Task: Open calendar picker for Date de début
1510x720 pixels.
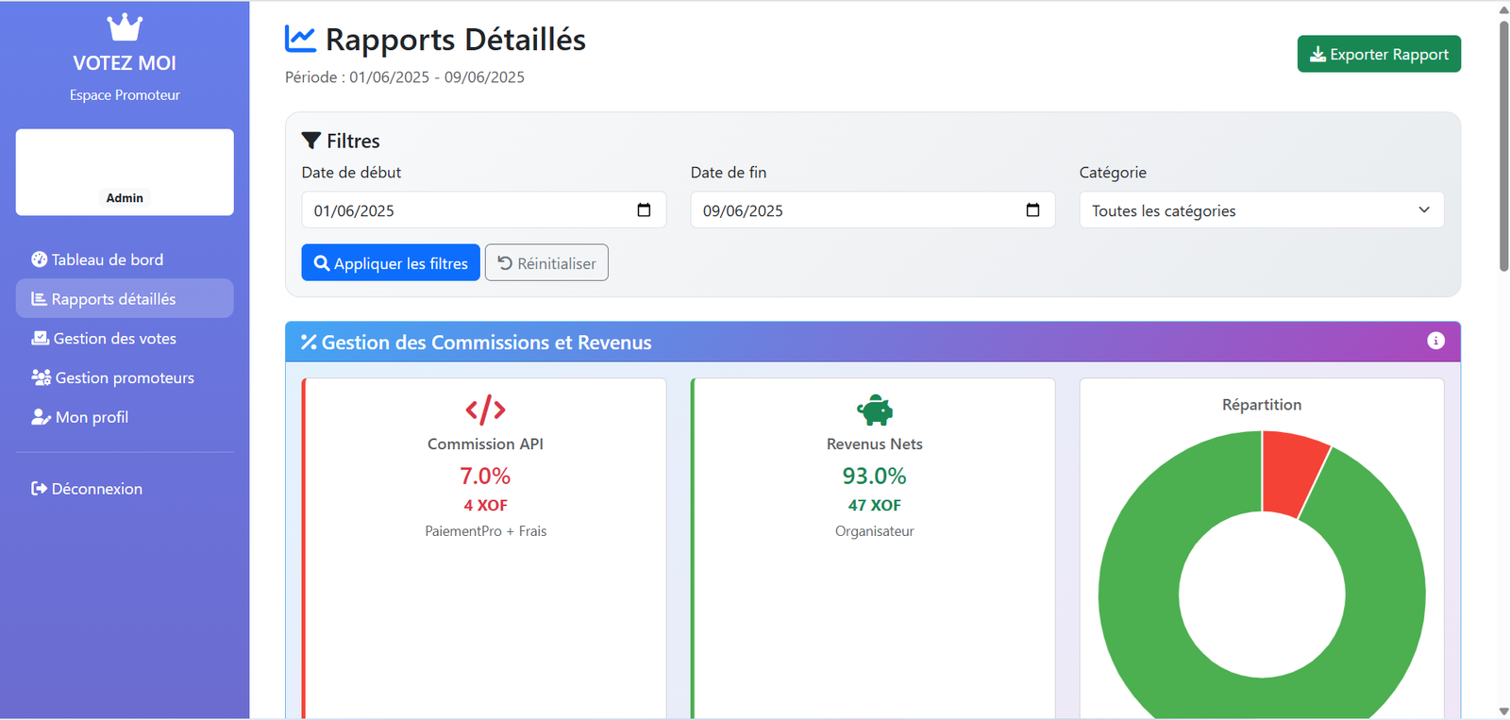Action: (644, 210)
